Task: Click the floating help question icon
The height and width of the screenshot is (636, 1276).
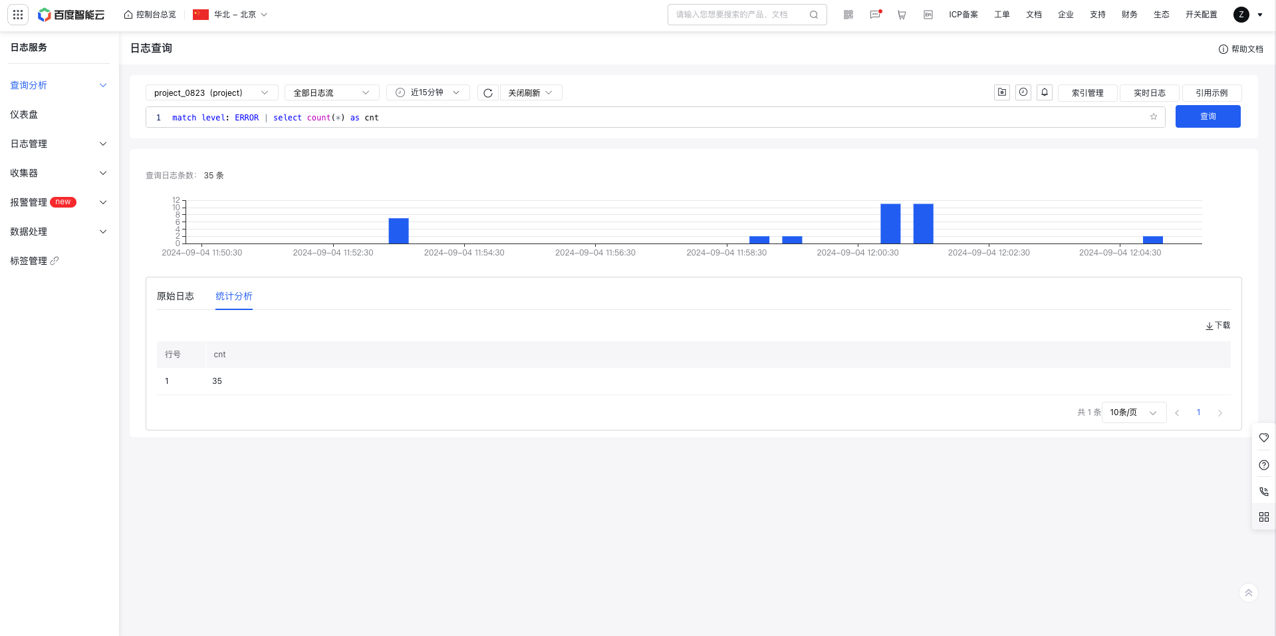Action: pos(1264,465)
